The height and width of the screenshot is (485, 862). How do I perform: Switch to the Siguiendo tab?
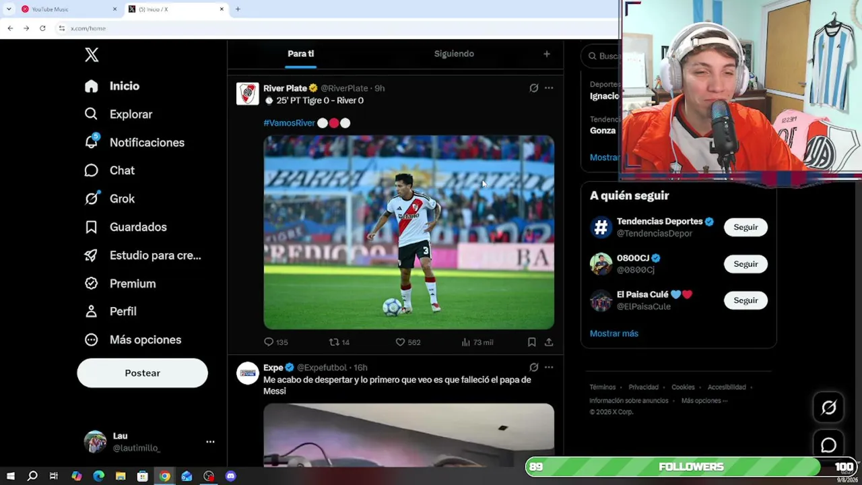[x=454, y=54]
